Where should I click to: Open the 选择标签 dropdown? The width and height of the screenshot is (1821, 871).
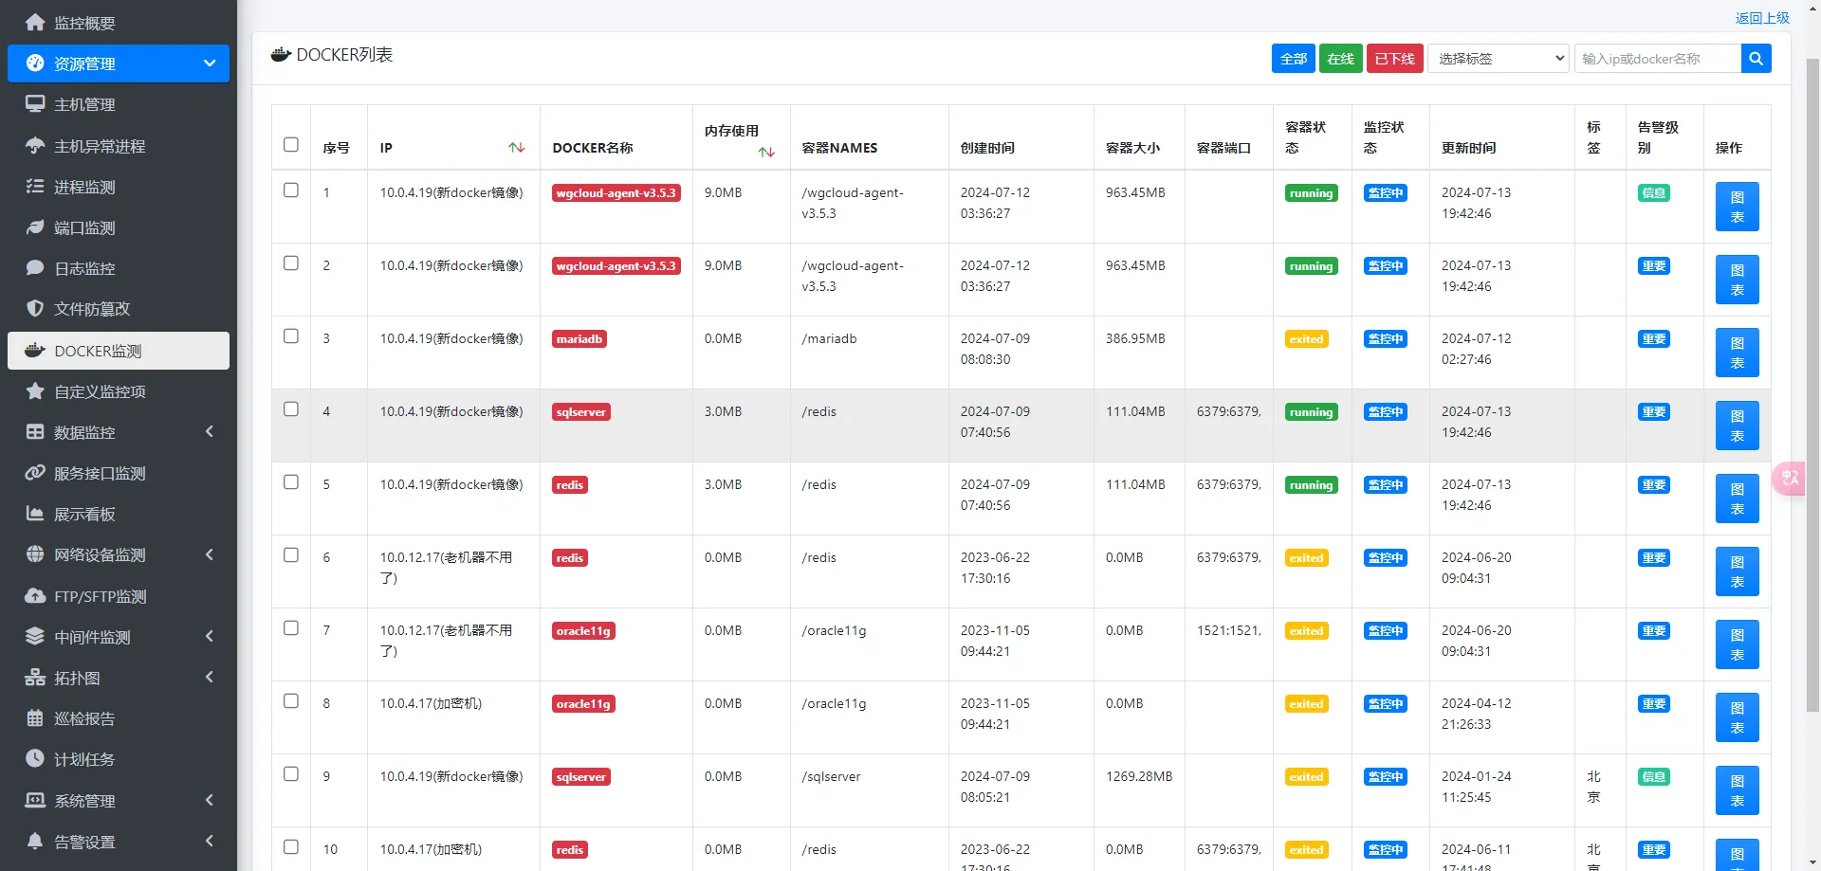point(1499,59)
